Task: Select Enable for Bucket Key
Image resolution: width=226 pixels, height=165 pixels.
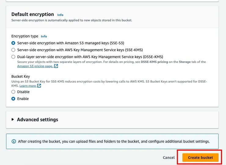Action: pyautogui.click(x=13, y=99)
